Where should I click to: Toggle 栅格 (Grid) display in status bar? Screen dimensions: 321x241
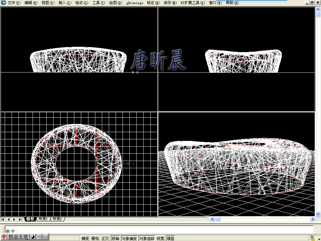coord(95,238)
